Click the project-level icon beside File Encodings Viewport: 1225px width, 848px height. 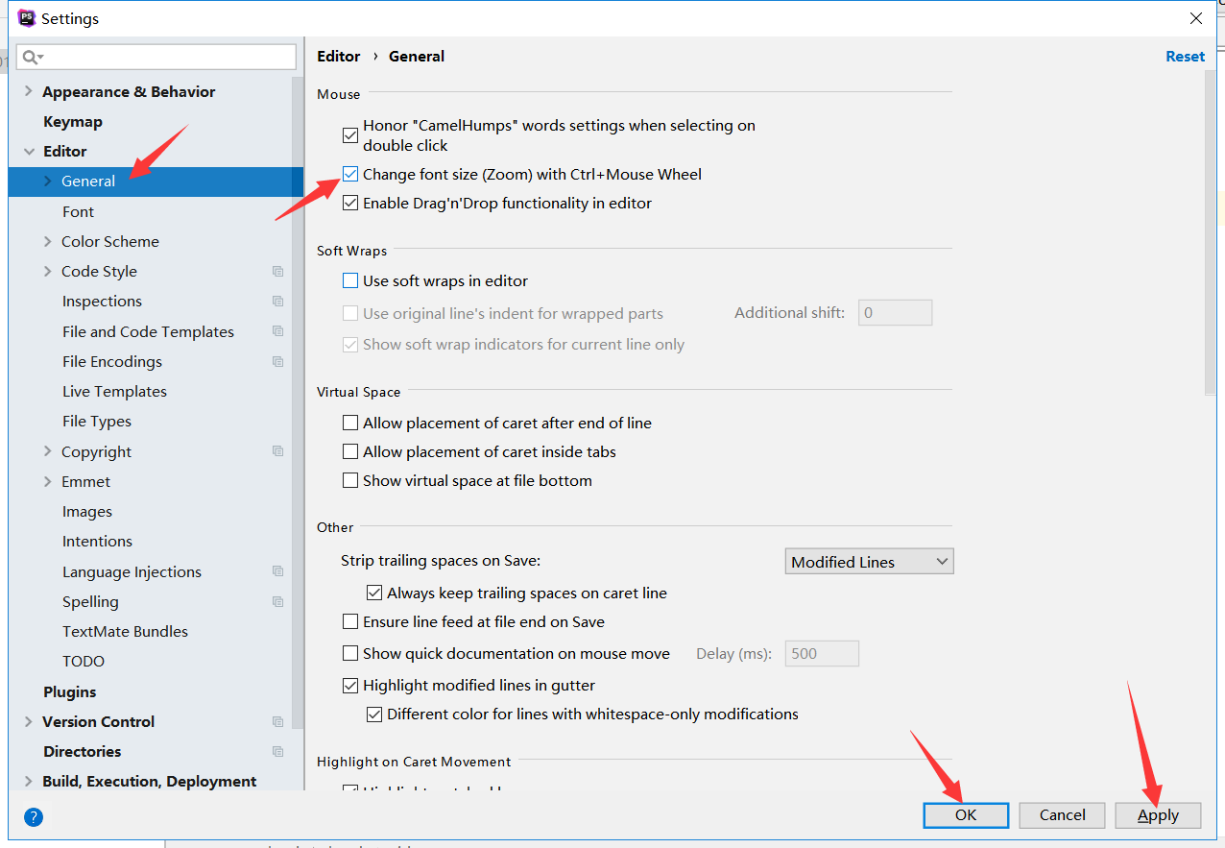coord(277,362)
